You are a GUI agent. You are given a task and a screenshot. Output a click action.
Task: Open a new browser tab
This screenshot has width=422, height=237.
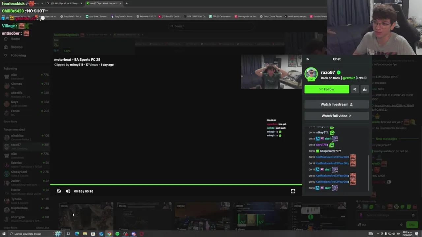(x=126, y=3)
